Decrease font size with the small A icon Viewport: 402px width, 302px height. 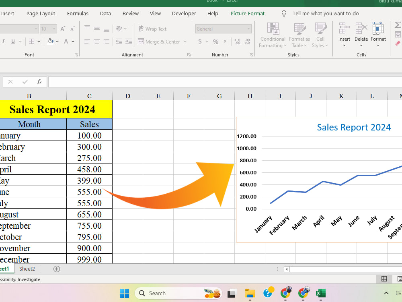(x=72, y=29)
